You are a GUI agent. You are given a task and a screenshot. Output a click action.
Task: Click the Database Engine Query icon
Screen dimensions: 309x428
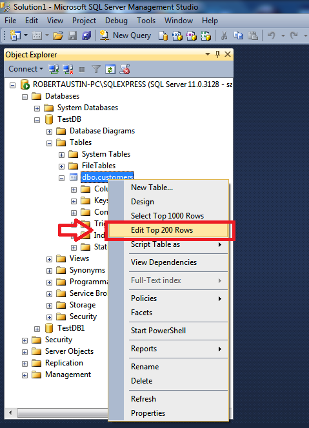pyautogui.click(x=163, y=35)
